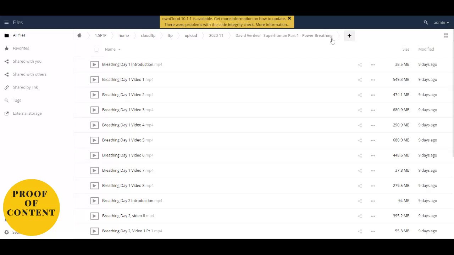Share Breathing Day 1 Video 8
Screen dimensions: 454x255
point(360,186)
